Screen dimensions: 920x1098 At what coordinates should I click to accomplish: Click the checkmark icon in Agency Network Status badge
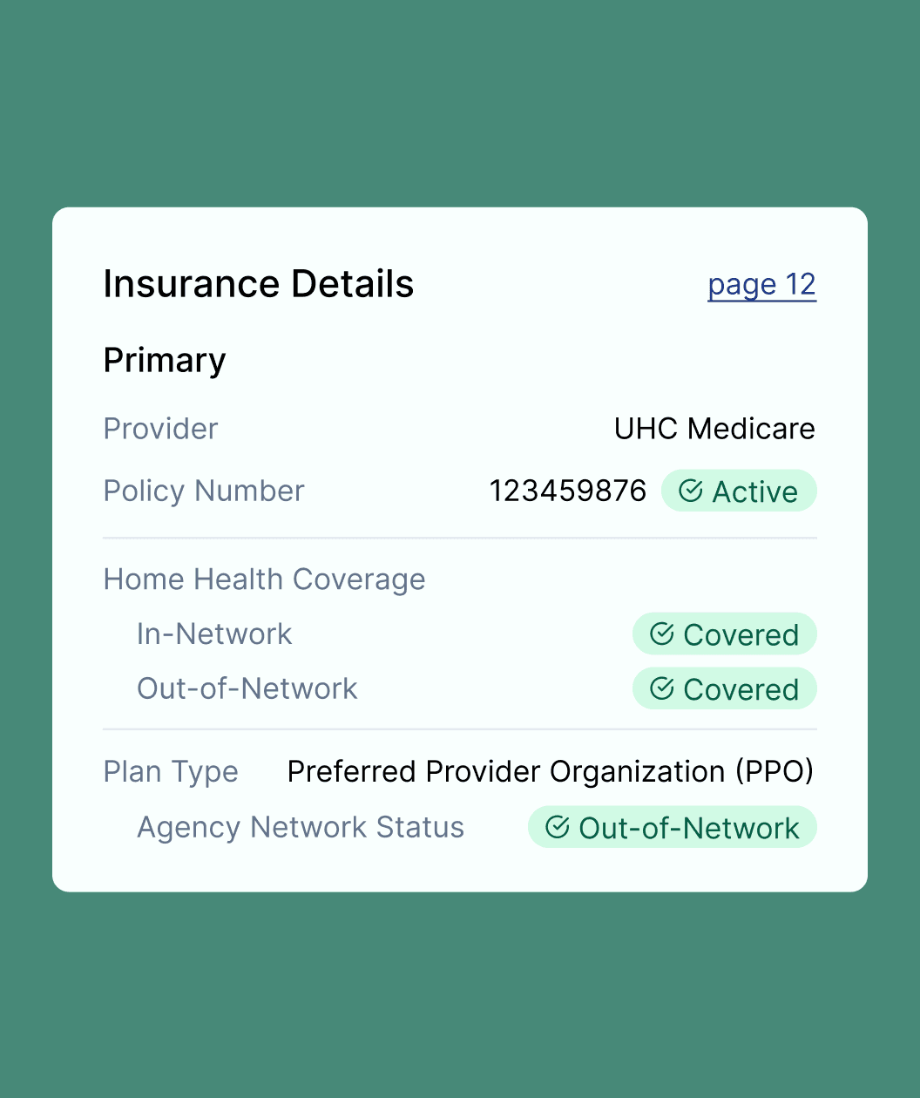click(558, 827)
